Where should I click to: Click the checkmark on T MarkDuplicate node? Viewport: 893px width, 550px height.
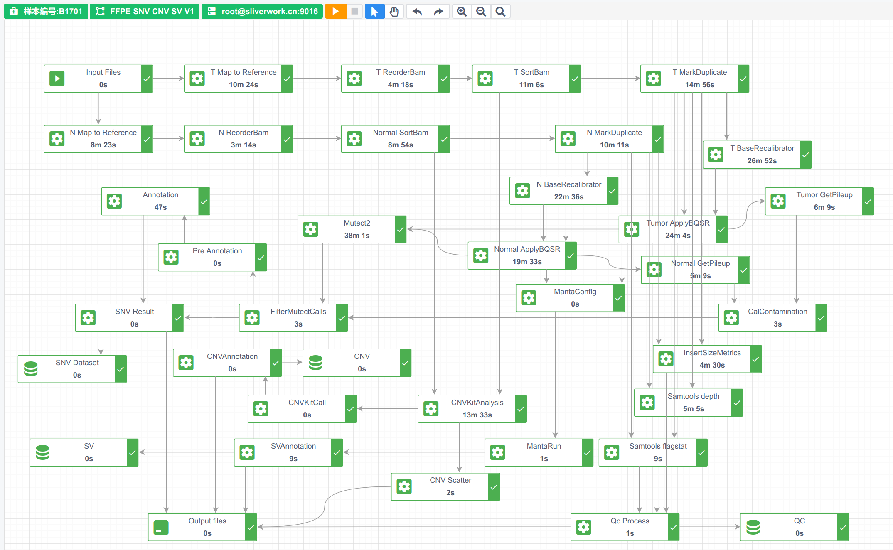743,79
